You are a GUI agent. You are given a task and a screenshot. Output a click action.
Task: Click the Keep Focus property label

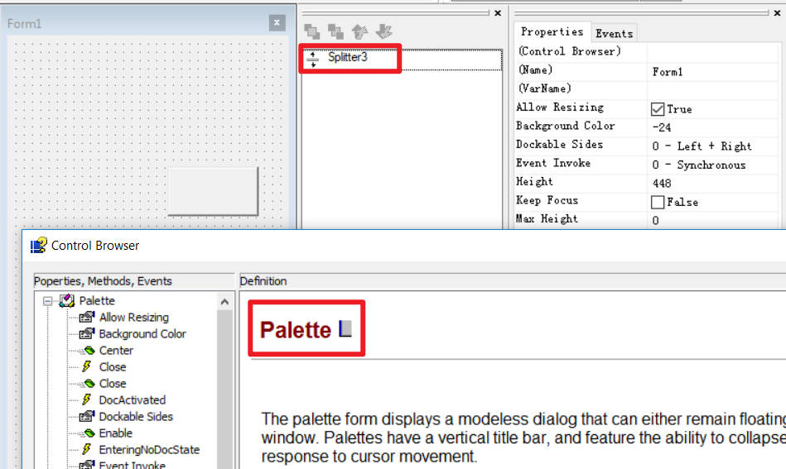547,200
